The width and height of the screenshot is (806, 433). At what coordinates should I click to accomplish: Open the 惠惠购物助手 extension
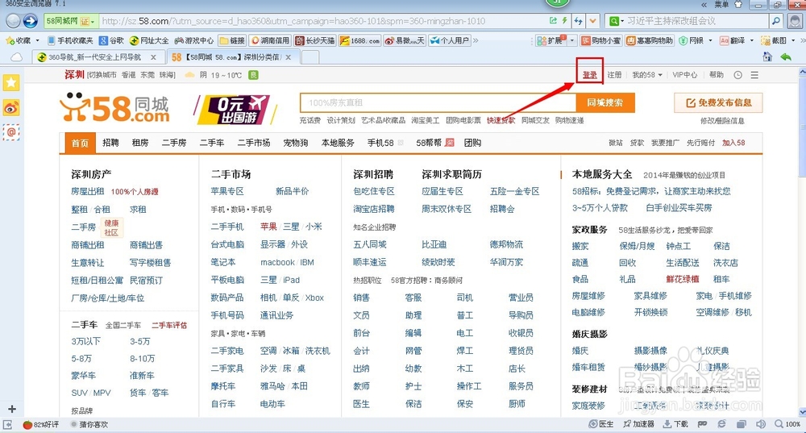tap(650, 40)
